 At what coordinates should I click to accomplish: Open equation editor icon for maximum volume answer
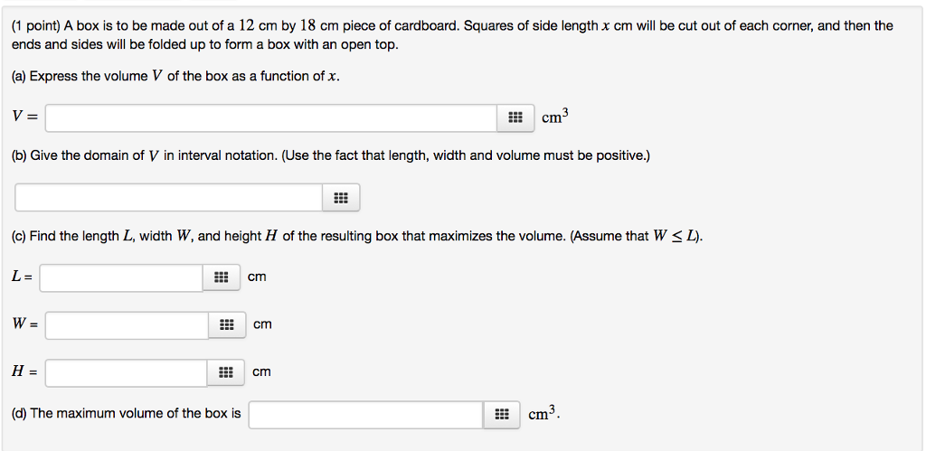(x=502, y=415)
